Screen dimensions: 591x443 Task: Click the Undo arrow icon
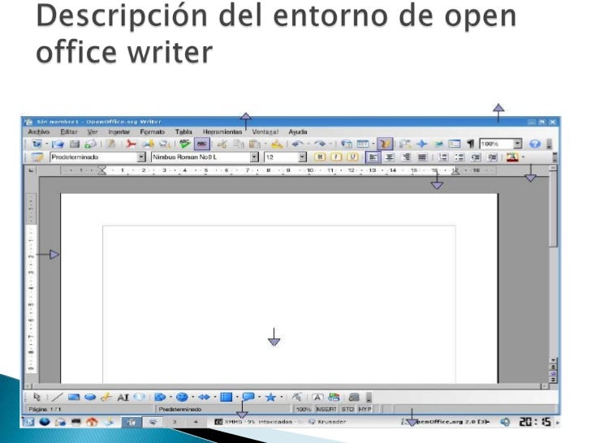pos(298,144)
